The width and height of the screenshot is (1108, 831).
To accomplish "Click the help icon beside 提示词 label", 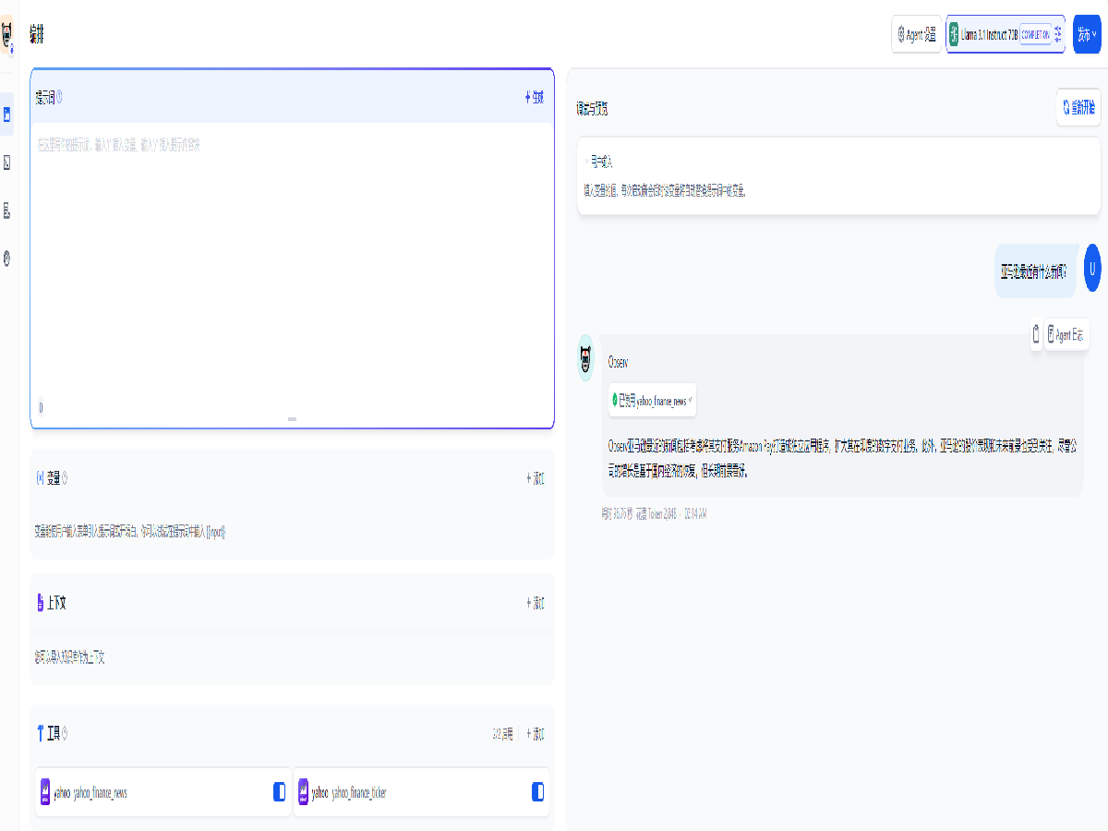I will (x=60, y=97).
